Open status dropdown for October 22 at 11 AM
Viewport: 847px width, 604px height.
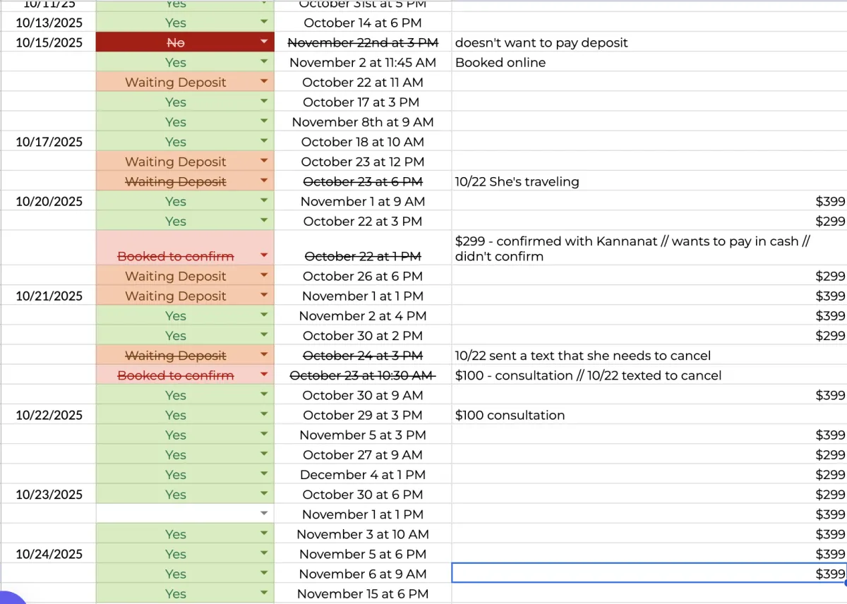[264, 82]
